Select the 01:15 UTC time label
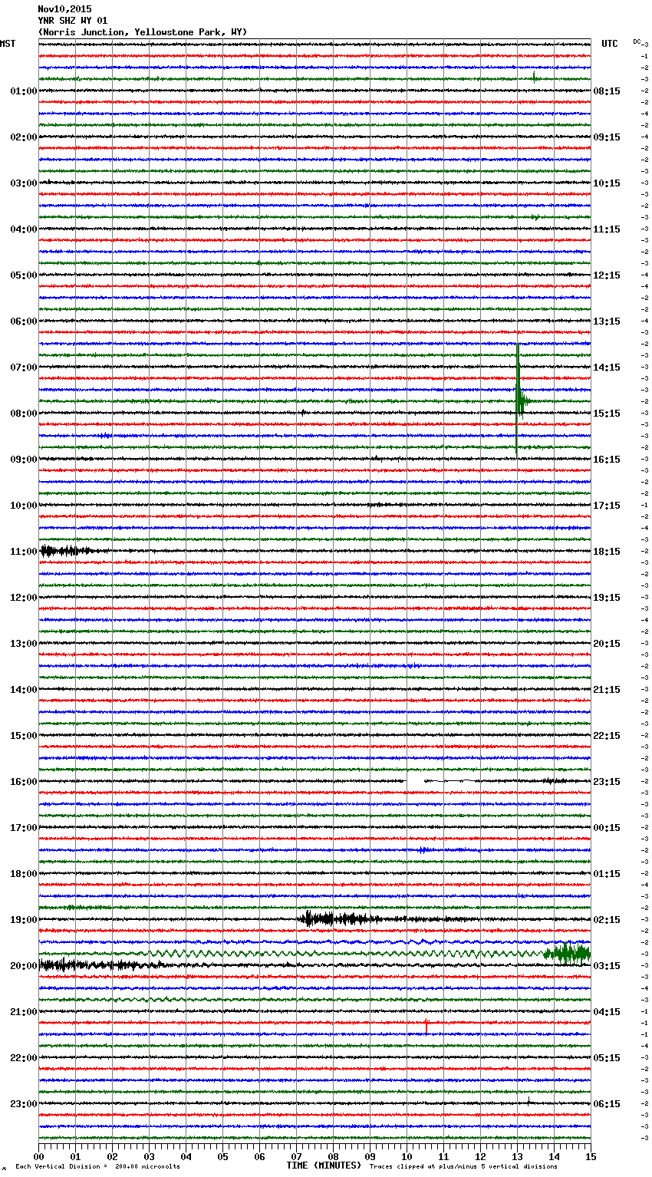 [607, 874]
